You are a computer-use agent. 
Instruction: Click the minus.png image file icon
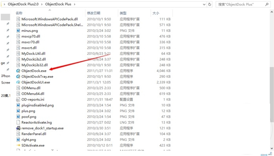pyautogui.click(x=18, y=30)
